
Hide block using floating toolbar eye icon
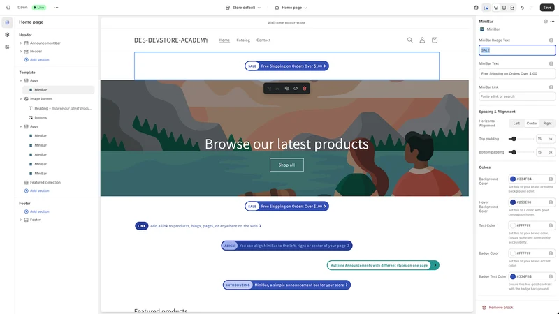click(x=296, y=89)
